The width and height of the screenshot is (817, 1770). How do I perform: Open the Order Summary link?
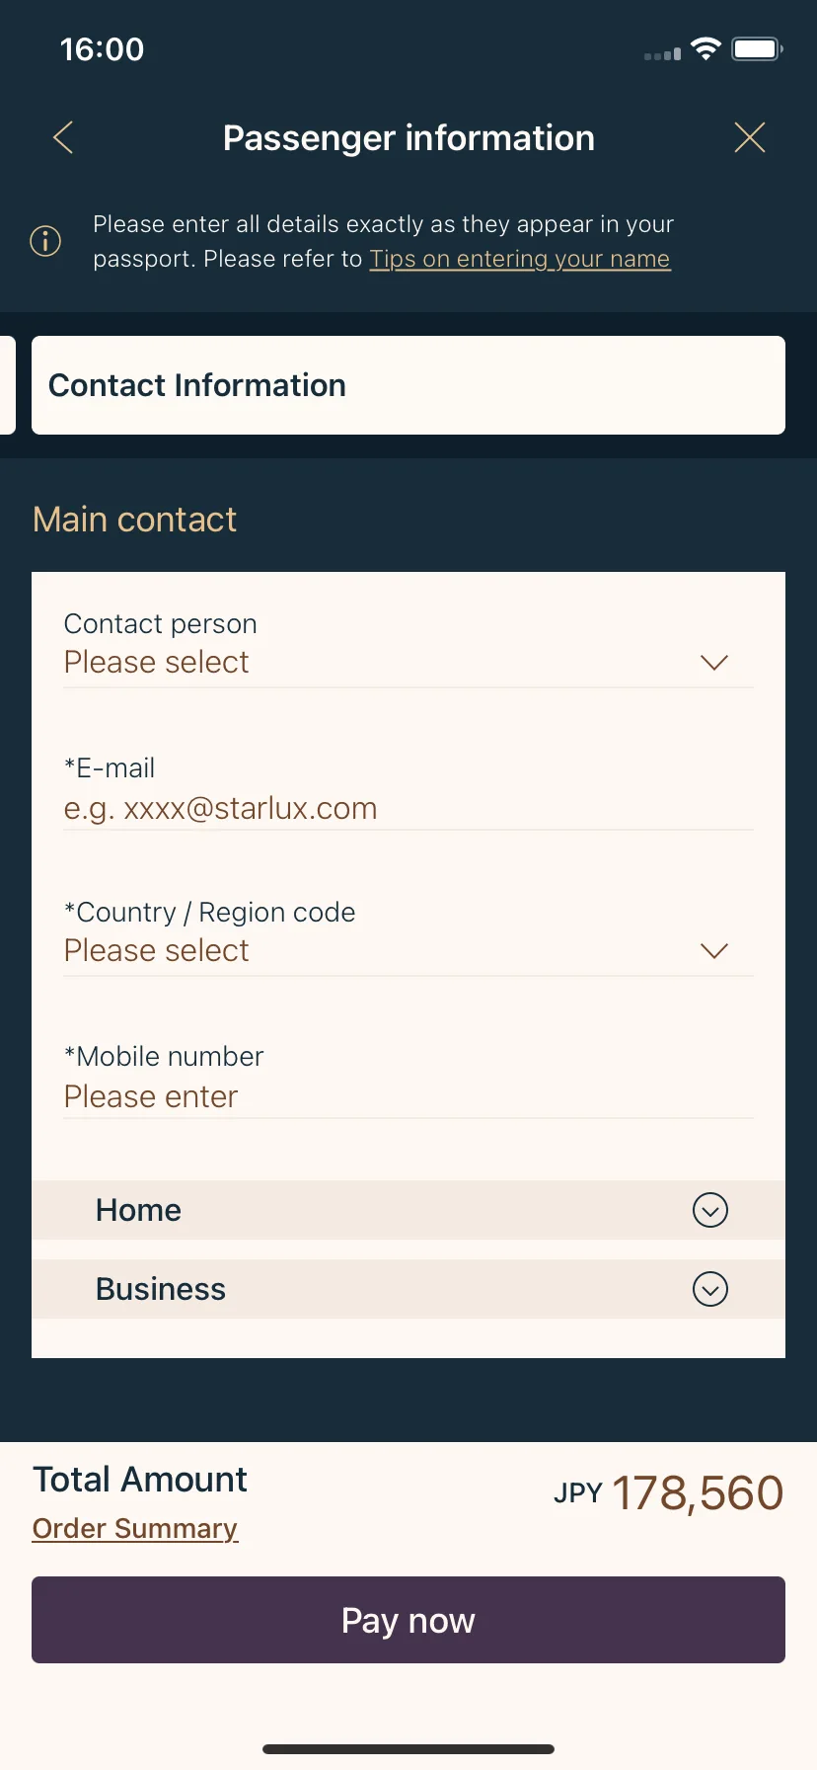(x=135, y=1529)
